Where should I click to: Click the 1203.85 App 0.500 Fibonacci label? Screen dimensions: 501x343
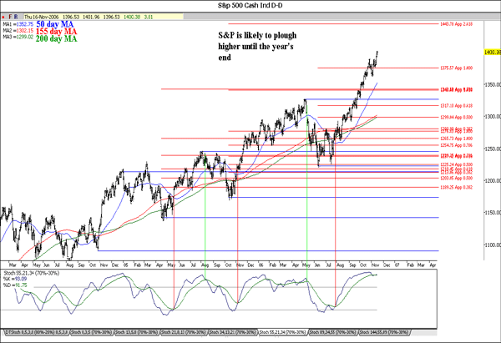(x=457, y=179)
